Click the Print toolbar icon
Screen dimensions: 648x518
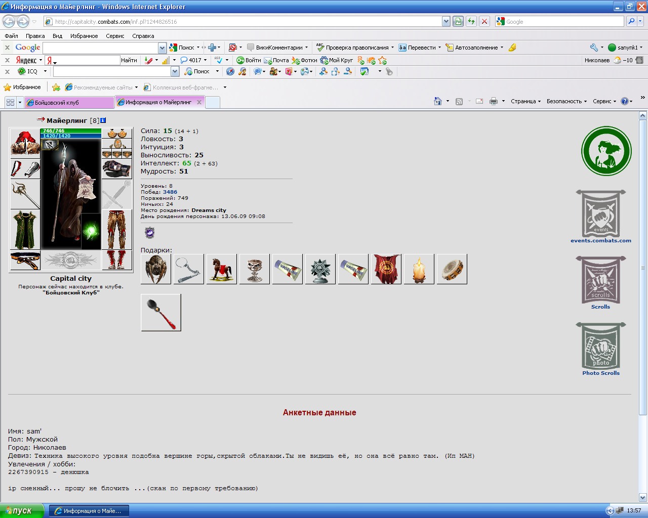494,101
